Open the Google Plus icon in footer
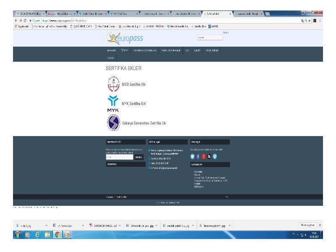This screenshot has height=252, width=336. tap(204, 157)
